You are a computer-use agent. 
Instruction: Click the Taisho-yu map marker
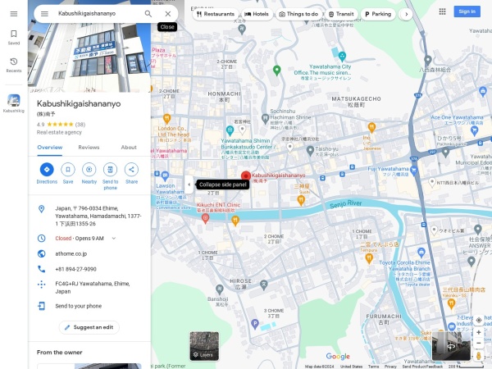pyautogui.click(x=310, y=151)
